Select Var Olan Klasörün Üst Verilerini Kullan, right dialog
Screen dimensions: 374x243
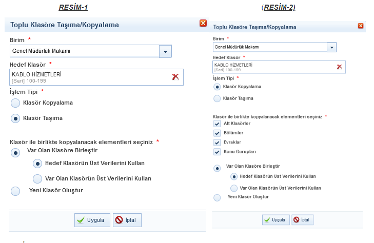pos(234,188)
